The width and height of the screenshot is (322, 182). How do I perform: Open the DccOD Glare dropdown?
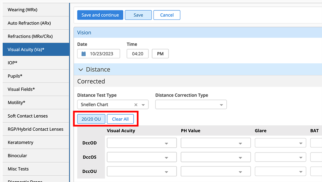(301, 143)
